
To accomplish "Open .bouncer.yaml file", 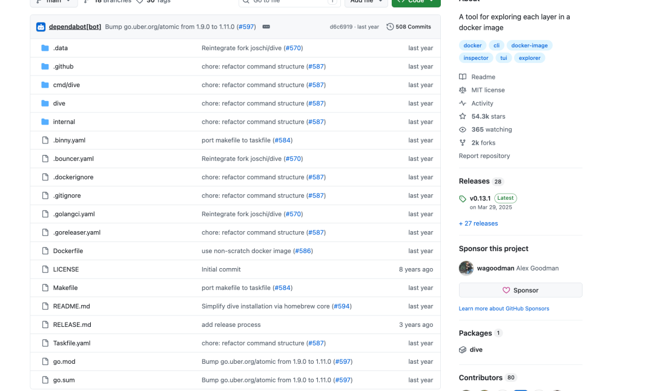I will coord(73,159).
